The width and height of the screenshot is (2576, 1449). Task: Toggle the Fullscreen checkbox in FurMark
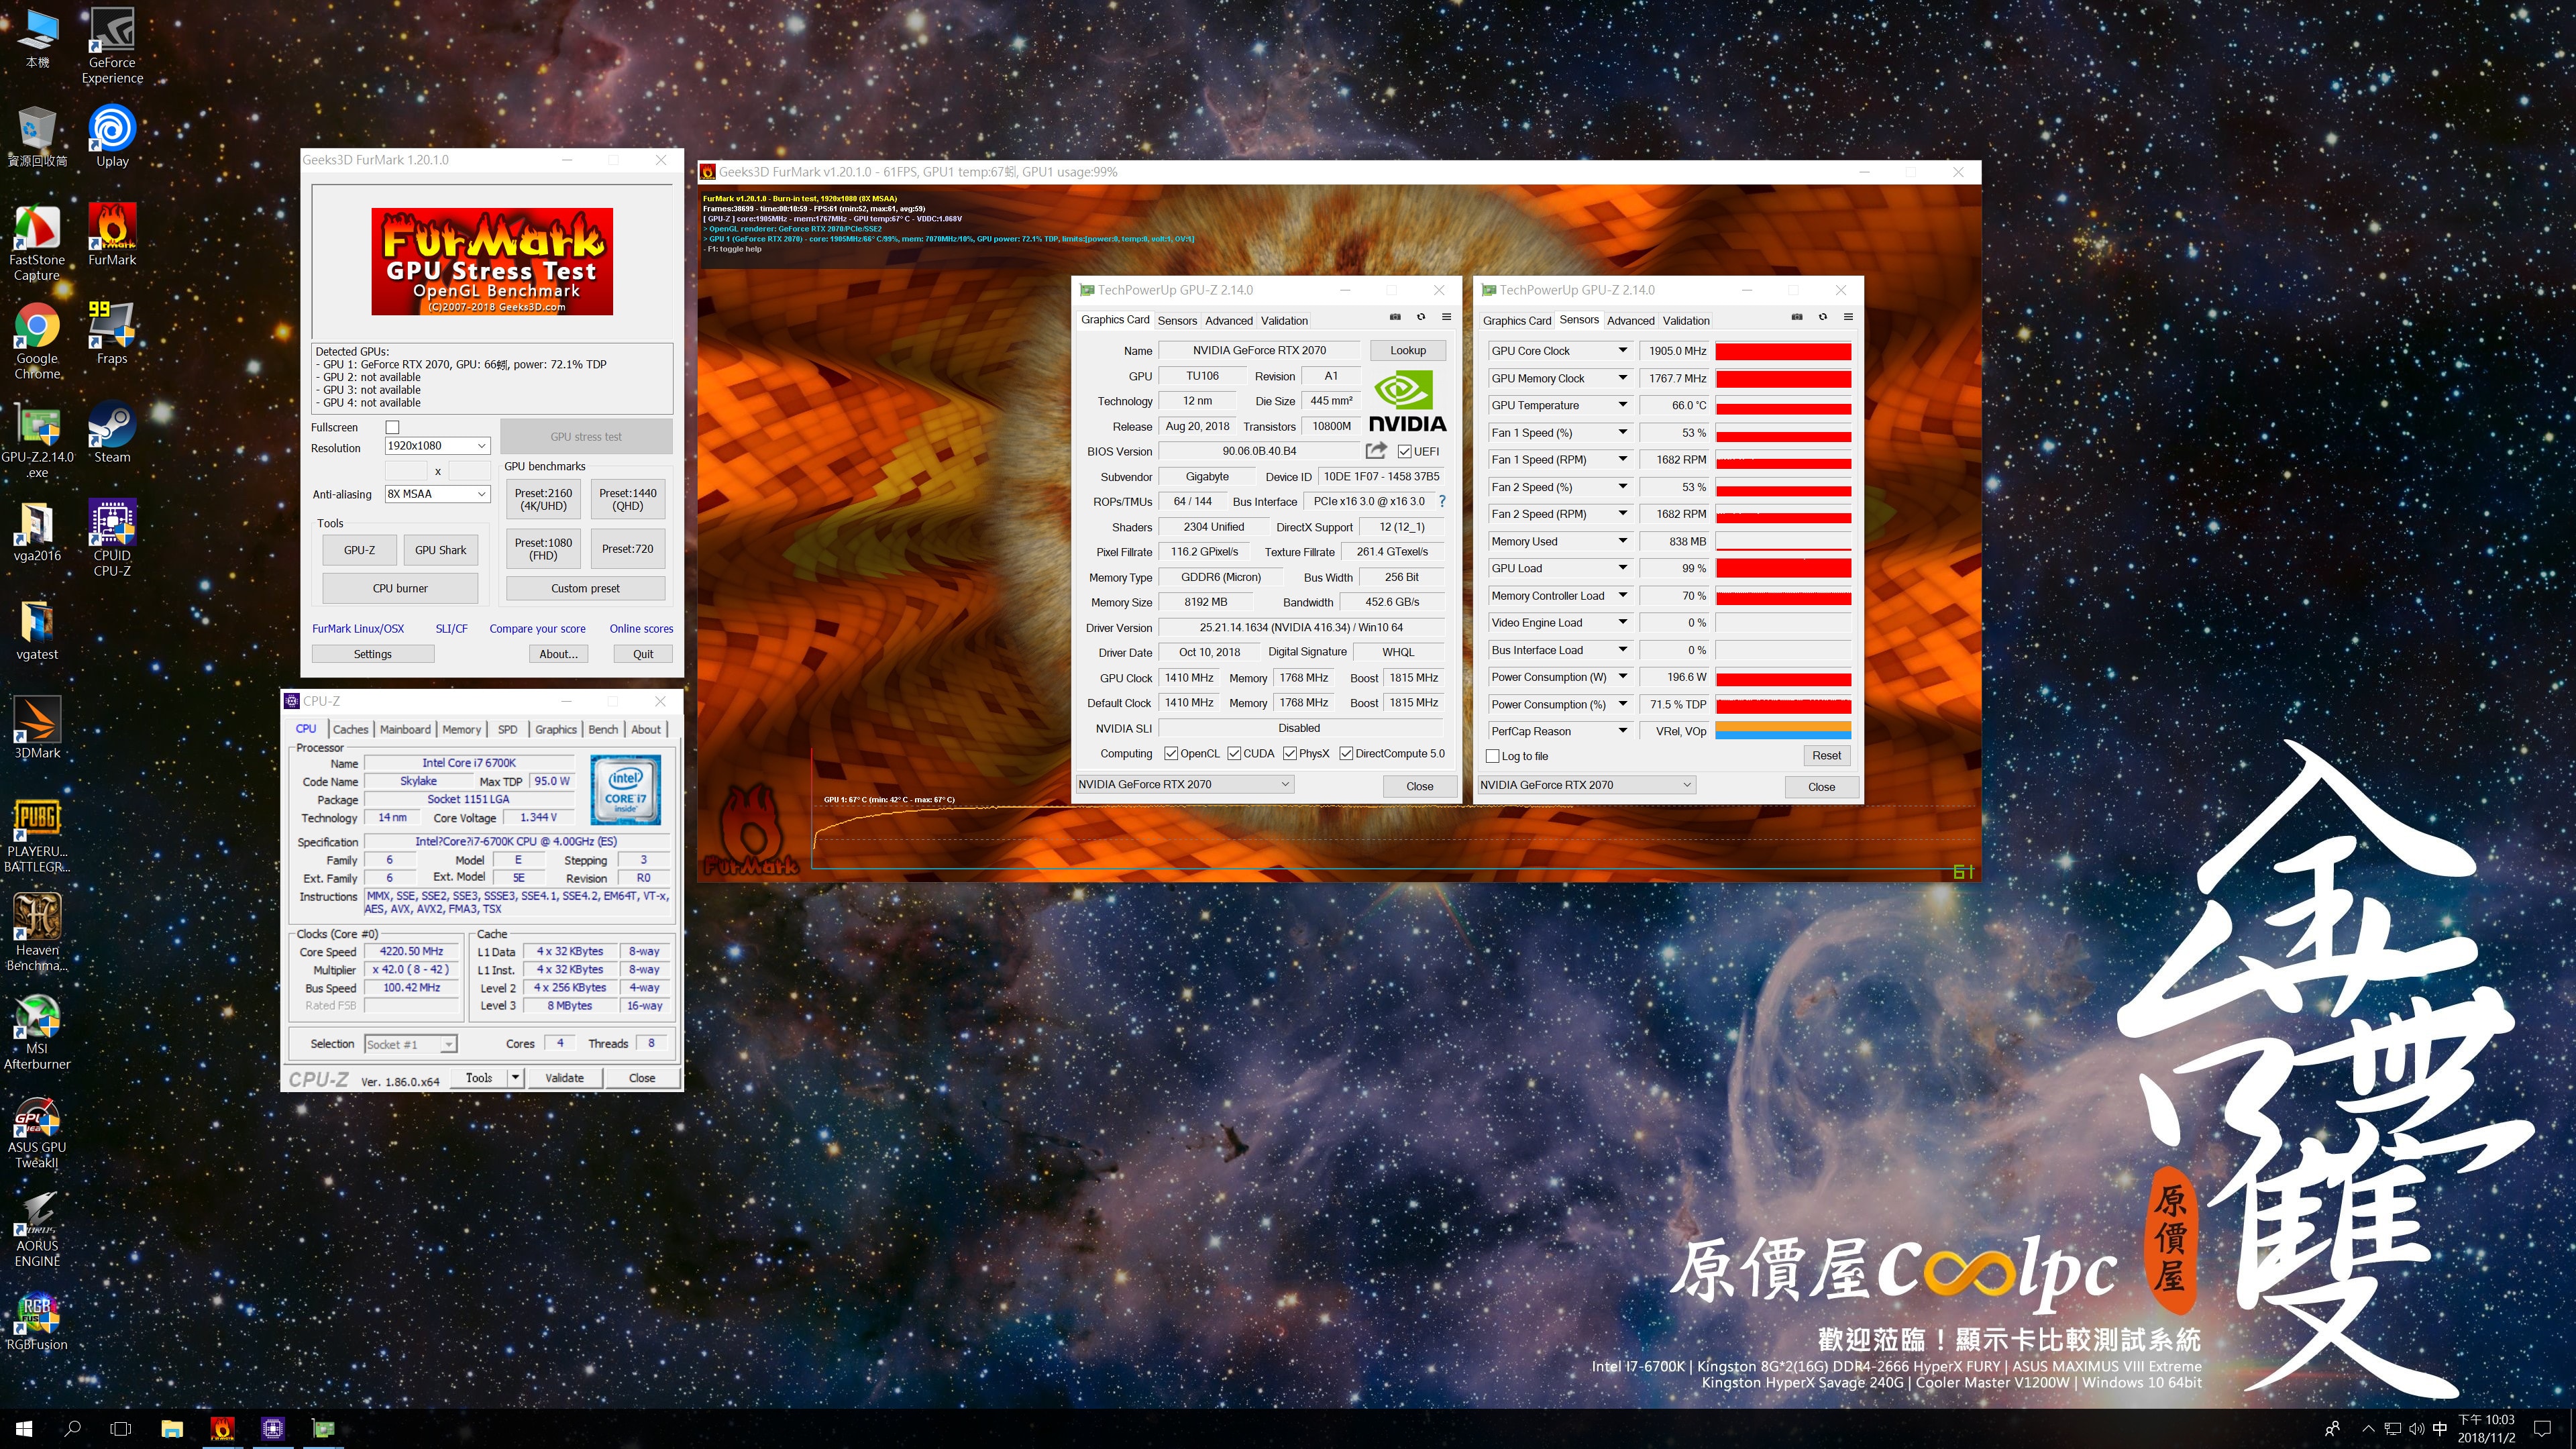tap(392, 427)
